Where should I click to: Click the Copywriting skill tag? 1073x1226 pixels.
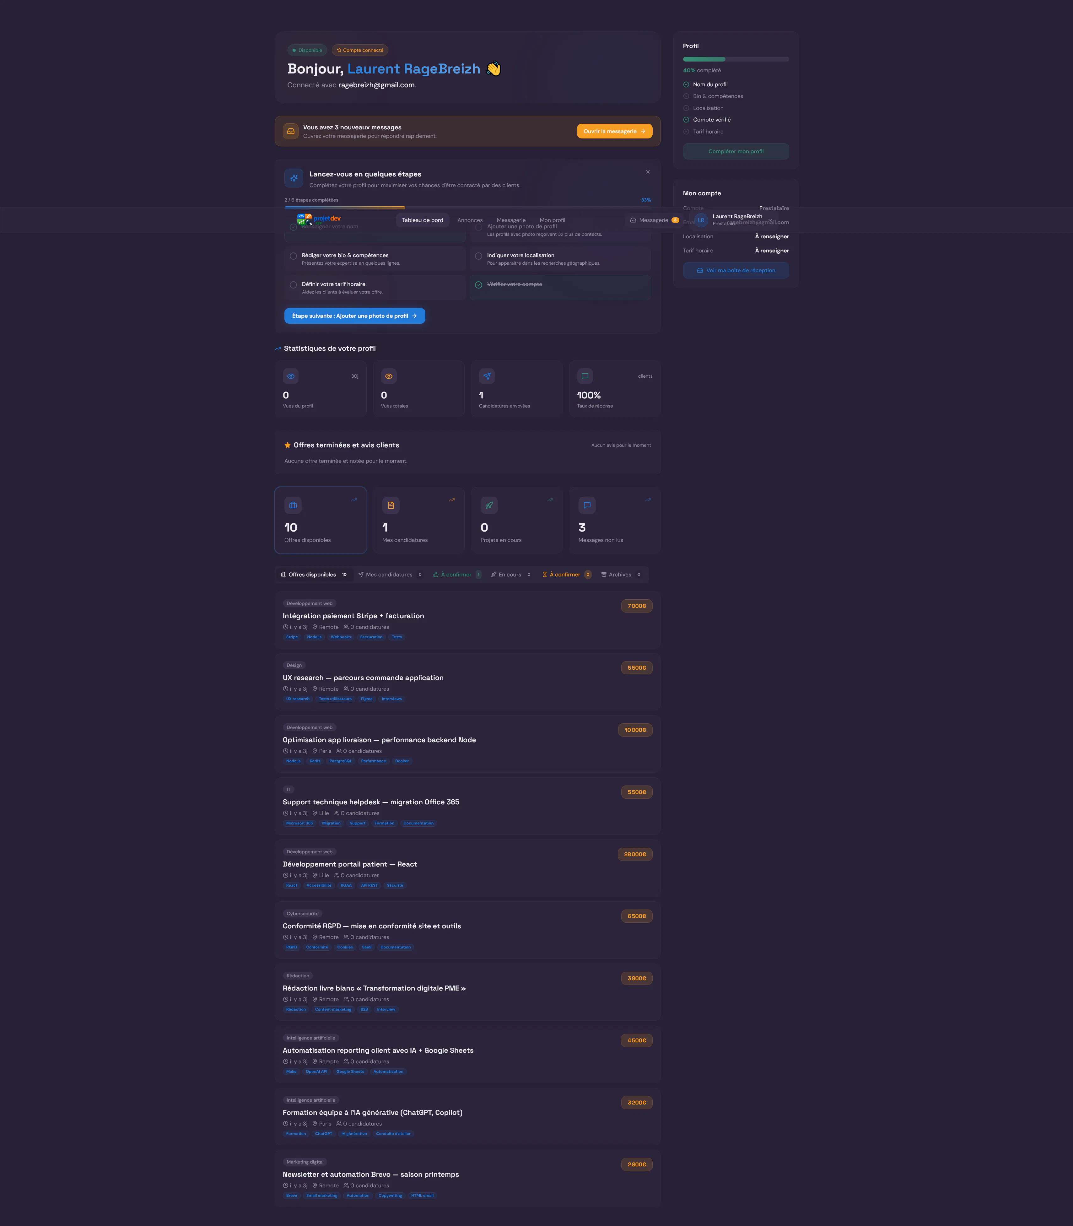391,1196
